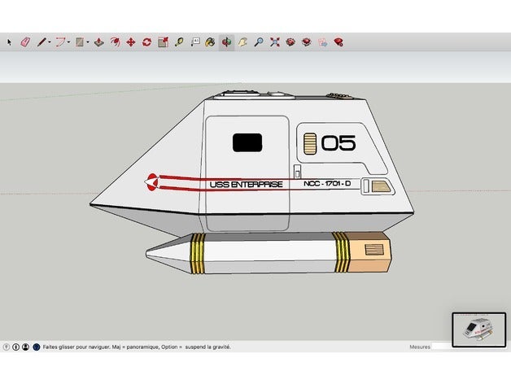Click the 05 number on the shuttle hull
Viewport: 511px width, 384px height.
[338, 142]
